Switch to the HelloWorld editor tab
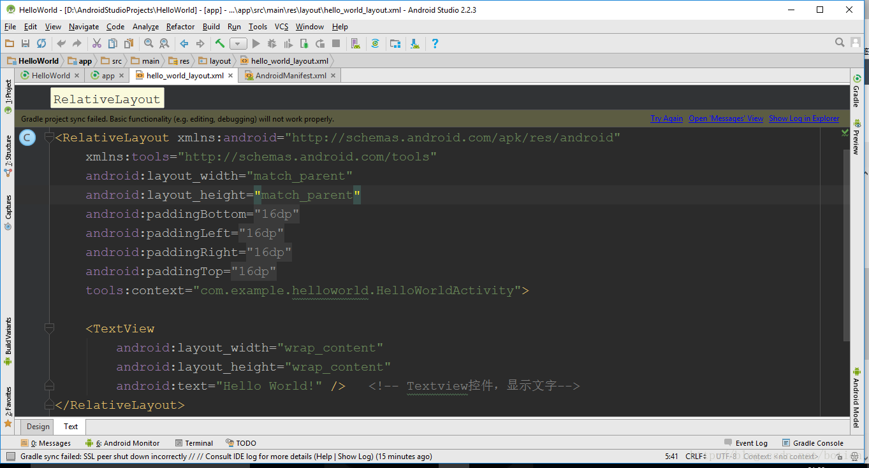Screen dimensions: 869x468 tap(51, 75)
